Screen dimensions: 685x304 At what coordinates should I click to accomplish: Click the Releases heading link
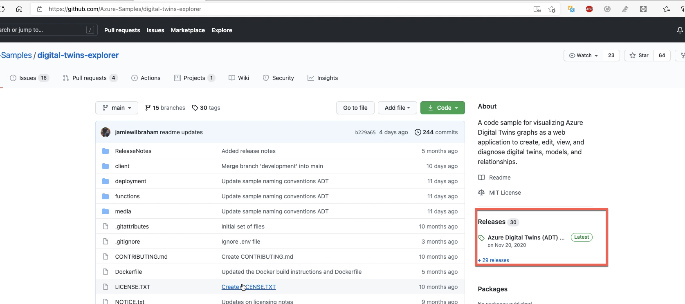click(492, 222)
